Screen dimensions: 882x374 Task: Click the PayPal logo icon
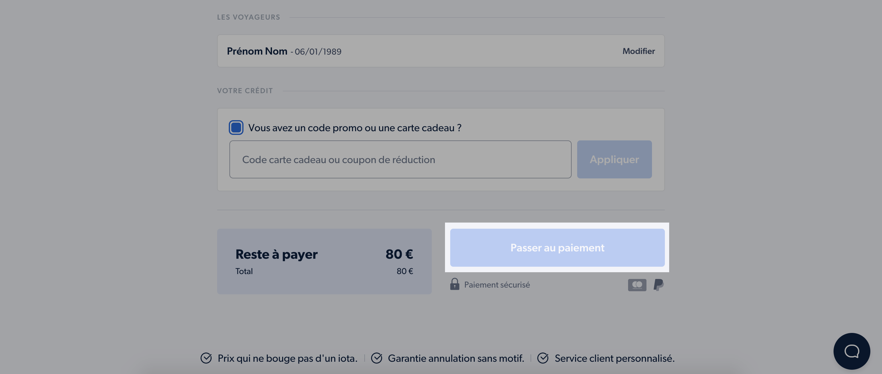(658, 284)
